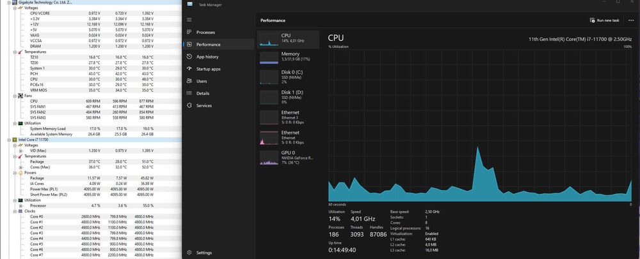Click the Clocks group icon

point(20,211)
